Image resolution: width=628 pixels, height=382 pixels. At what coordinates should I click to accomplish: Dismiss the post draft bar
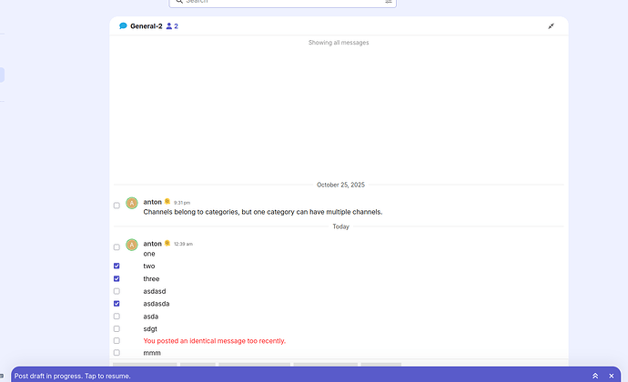click(612, 376)
